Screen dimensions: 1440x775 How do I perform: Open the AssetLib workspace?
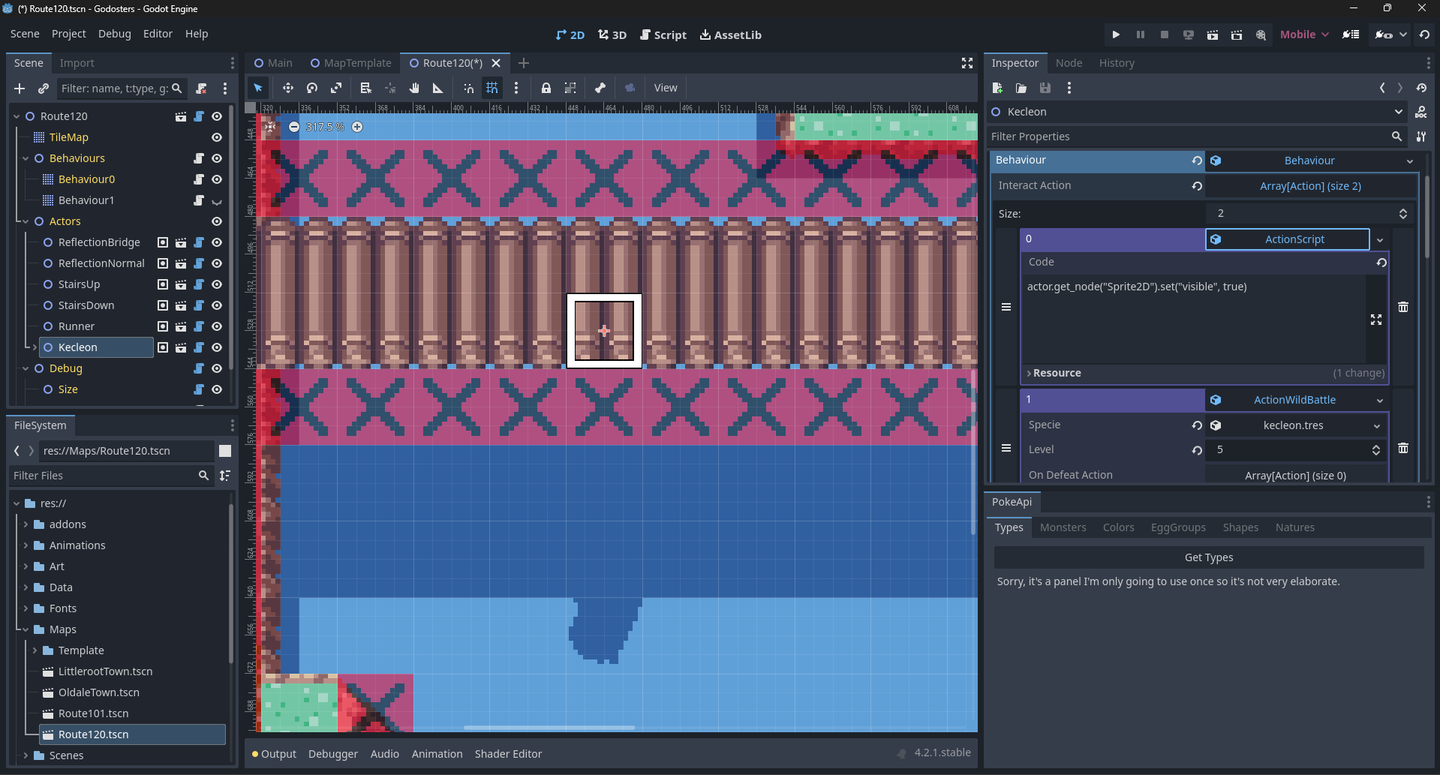(730, 35)
